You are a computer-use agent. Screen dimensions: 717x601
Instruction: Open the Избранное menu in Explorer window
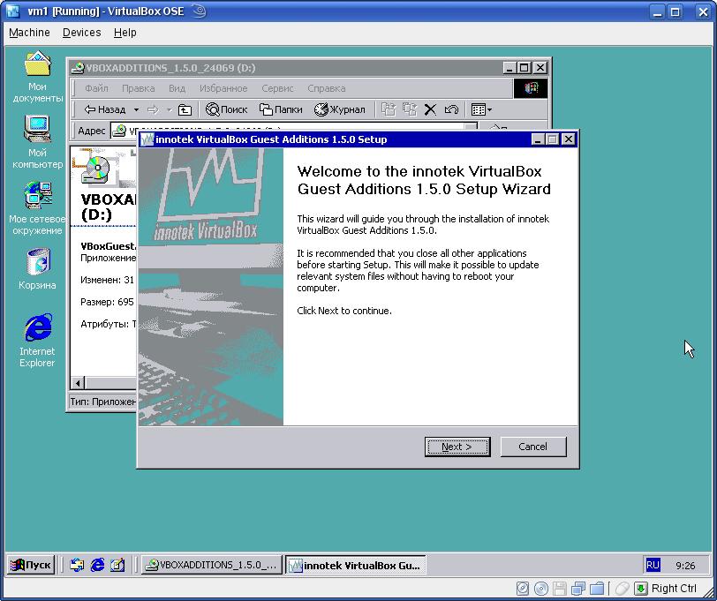pyautogui.click(x=223, y=88)
